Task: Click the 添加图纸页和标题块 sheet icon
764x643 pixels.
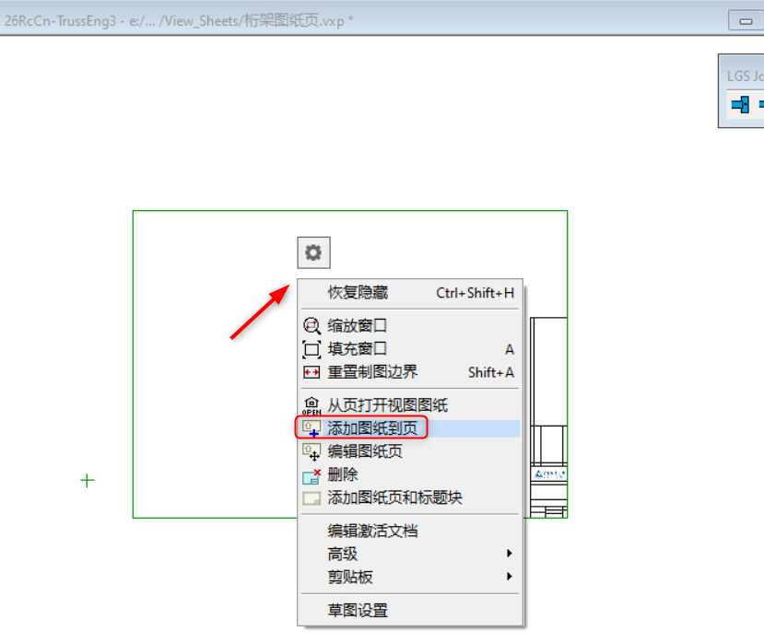Action: 311,498
